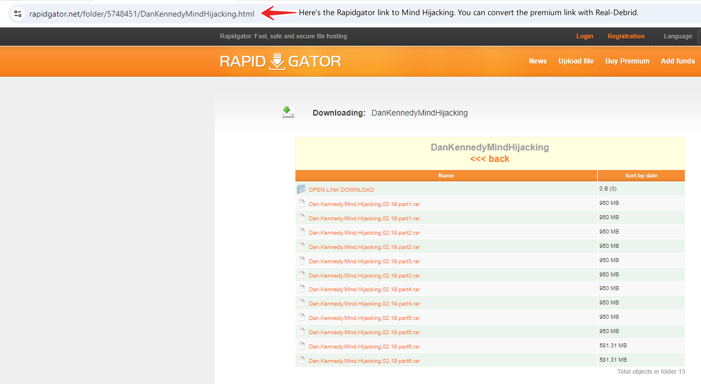Open the second Dan.Kennedy.Mind.Hijacking.02.19.part6.rar link
Screen dimensions: 701x384
(364, 361)
